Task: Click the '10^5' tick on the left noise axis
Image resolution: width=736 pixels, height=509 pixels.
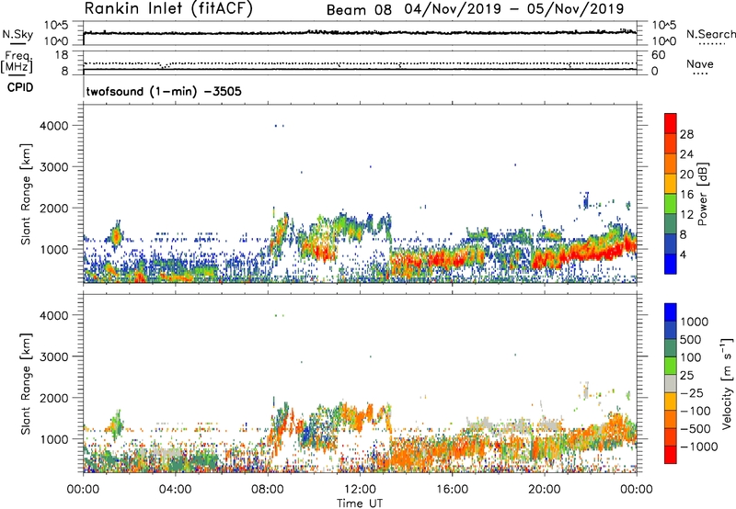Action: (56, 26)
